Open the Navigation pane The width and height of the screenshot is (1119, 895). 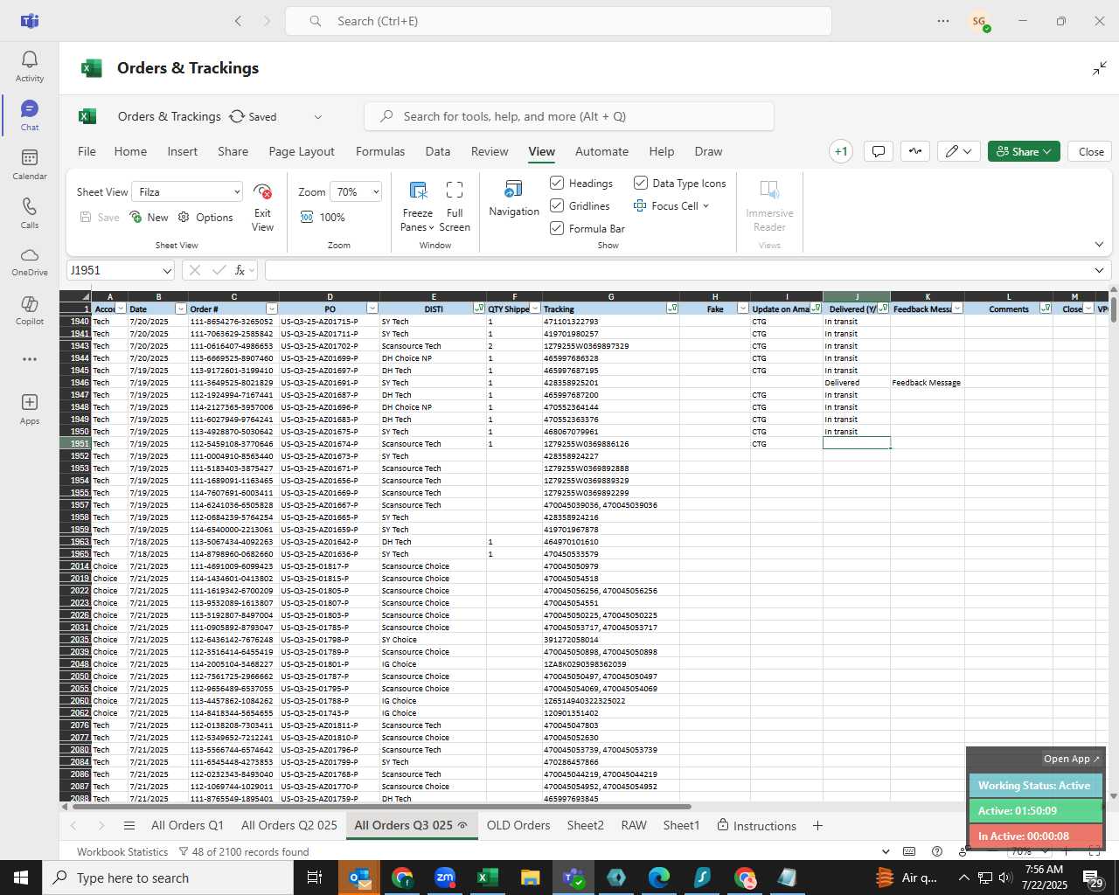point(514,198)
